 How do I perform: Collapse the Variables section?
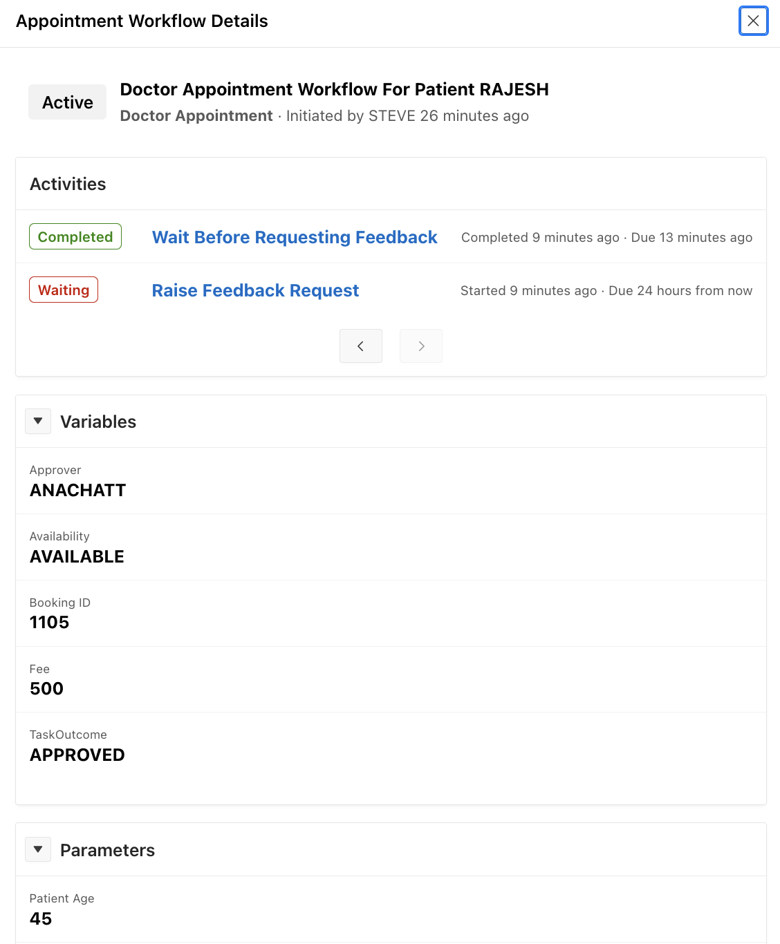(x=38, y=421)
